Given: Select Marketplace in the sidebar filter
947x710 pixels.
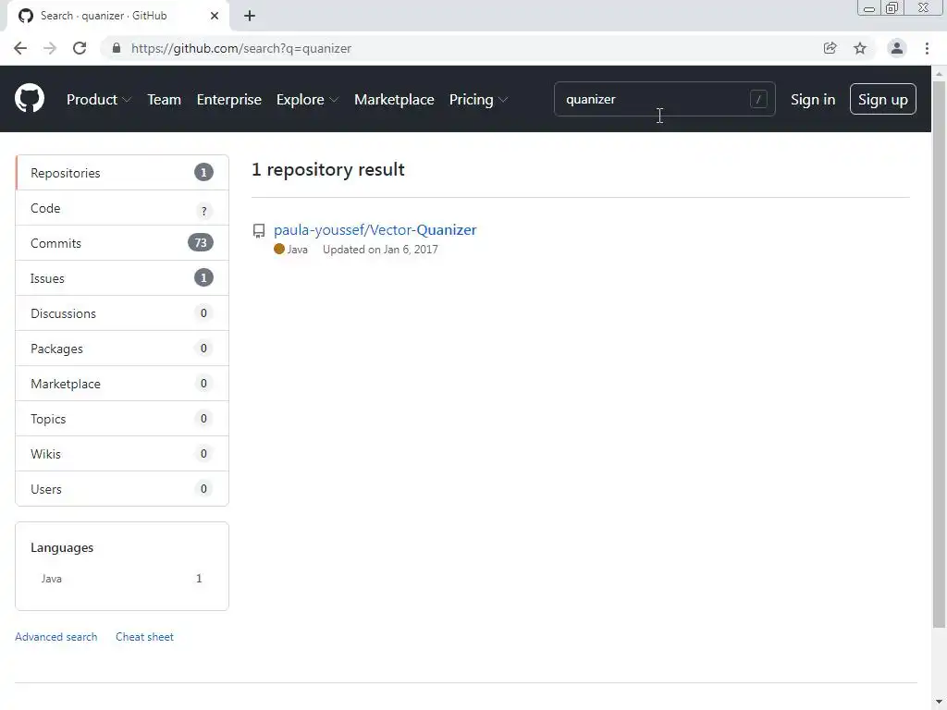Looking at the screenshot, I should click(122, 384).
